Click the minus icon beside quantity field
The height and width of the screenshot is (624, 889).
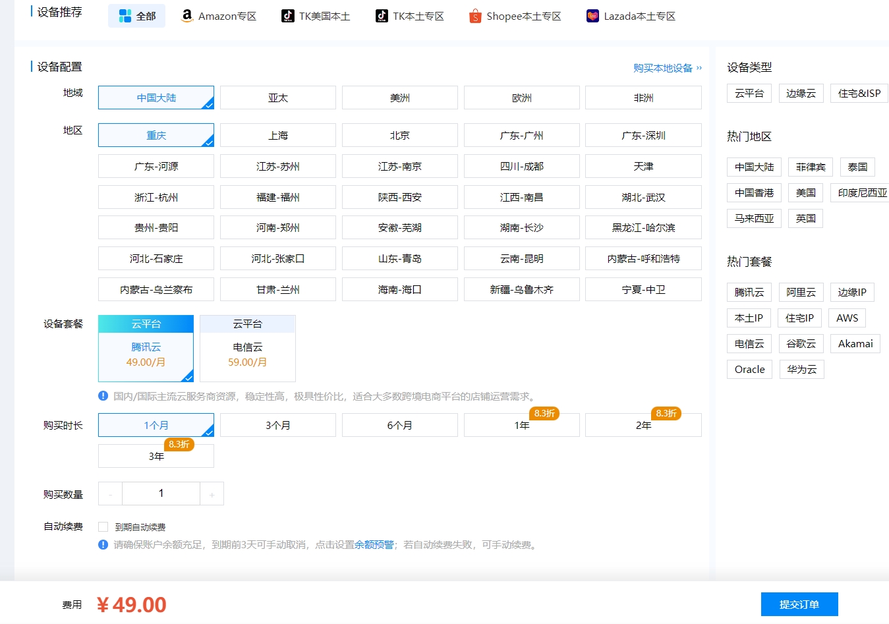110,493
